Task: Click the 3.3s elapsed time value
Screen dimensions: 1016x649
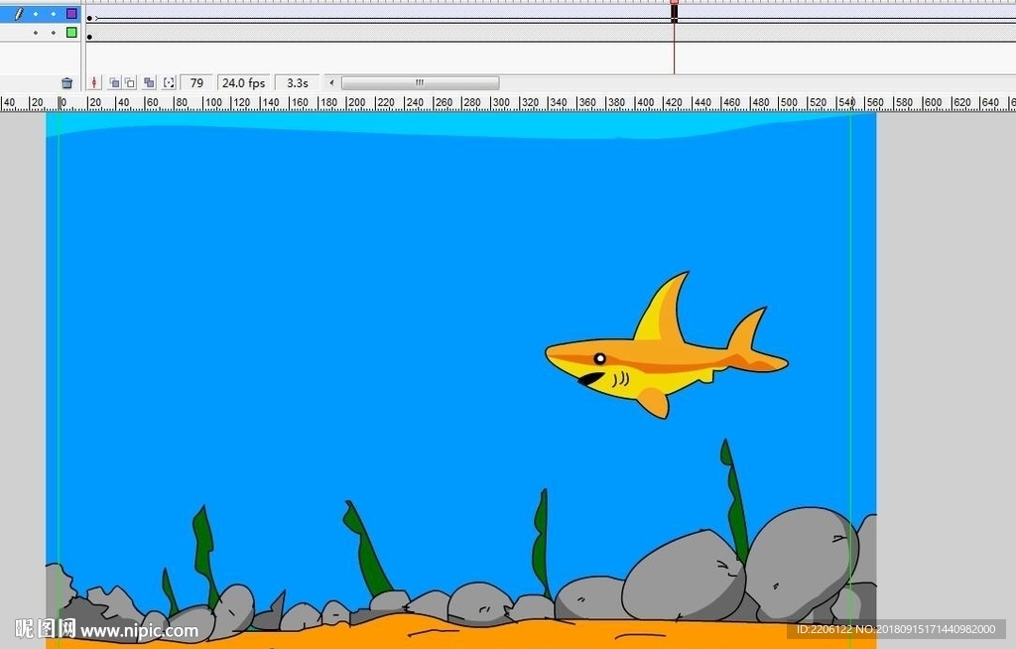Action: coord(297,83)
